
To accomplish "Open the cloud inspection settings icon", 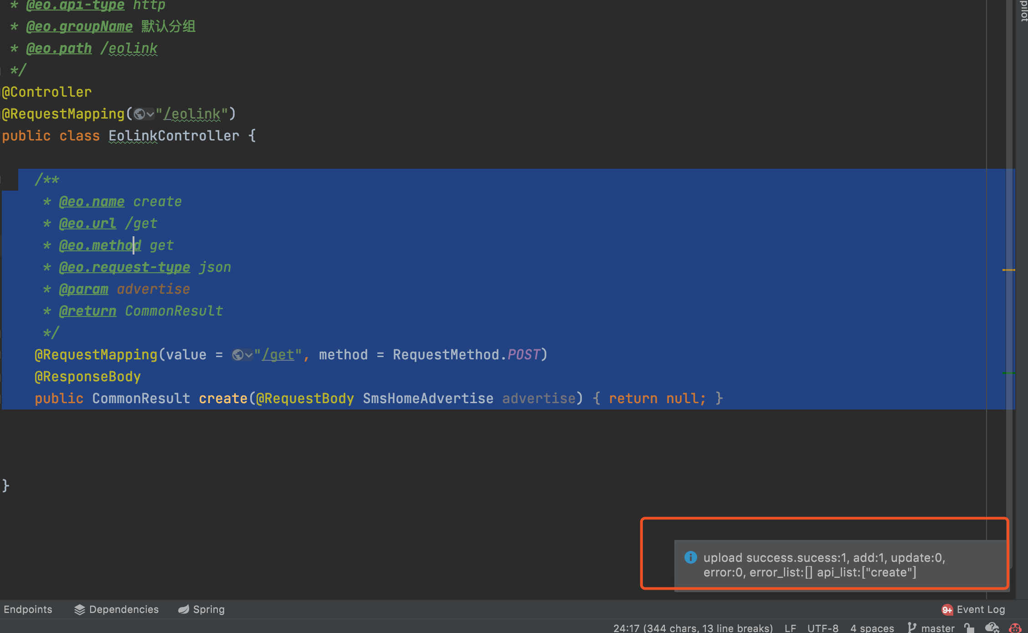I will 992,628.
